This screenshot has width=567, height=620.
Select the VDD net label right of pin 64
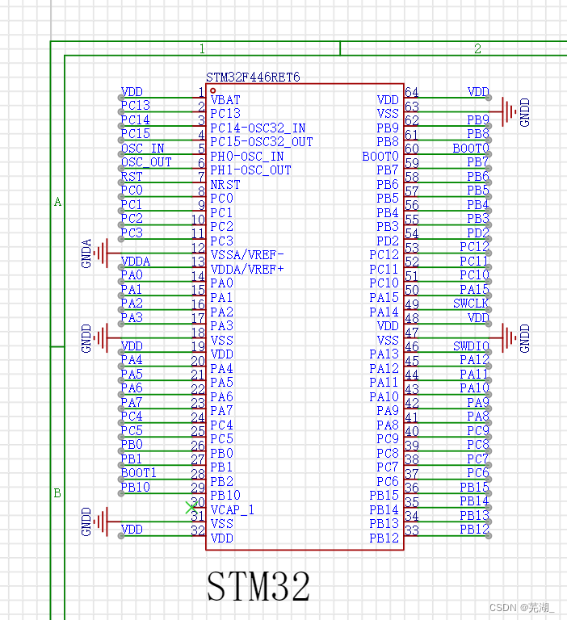pos(478,92)
